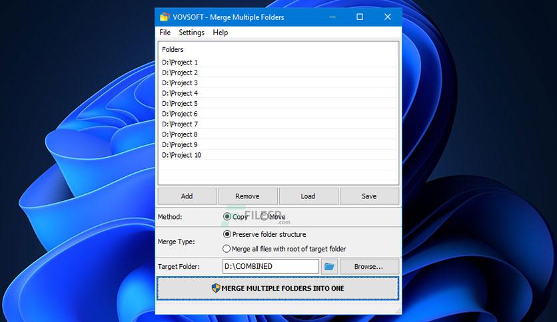557x322 pixels.
Task: Select D:\Project 10 in the folder list
Action: 181,155
